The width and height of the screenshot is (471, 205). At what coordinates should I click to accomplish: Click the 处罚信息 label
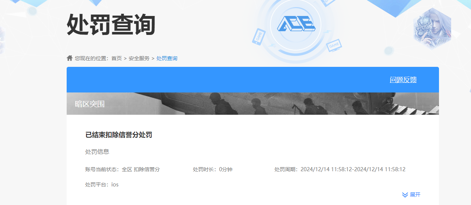coord(97,152)
